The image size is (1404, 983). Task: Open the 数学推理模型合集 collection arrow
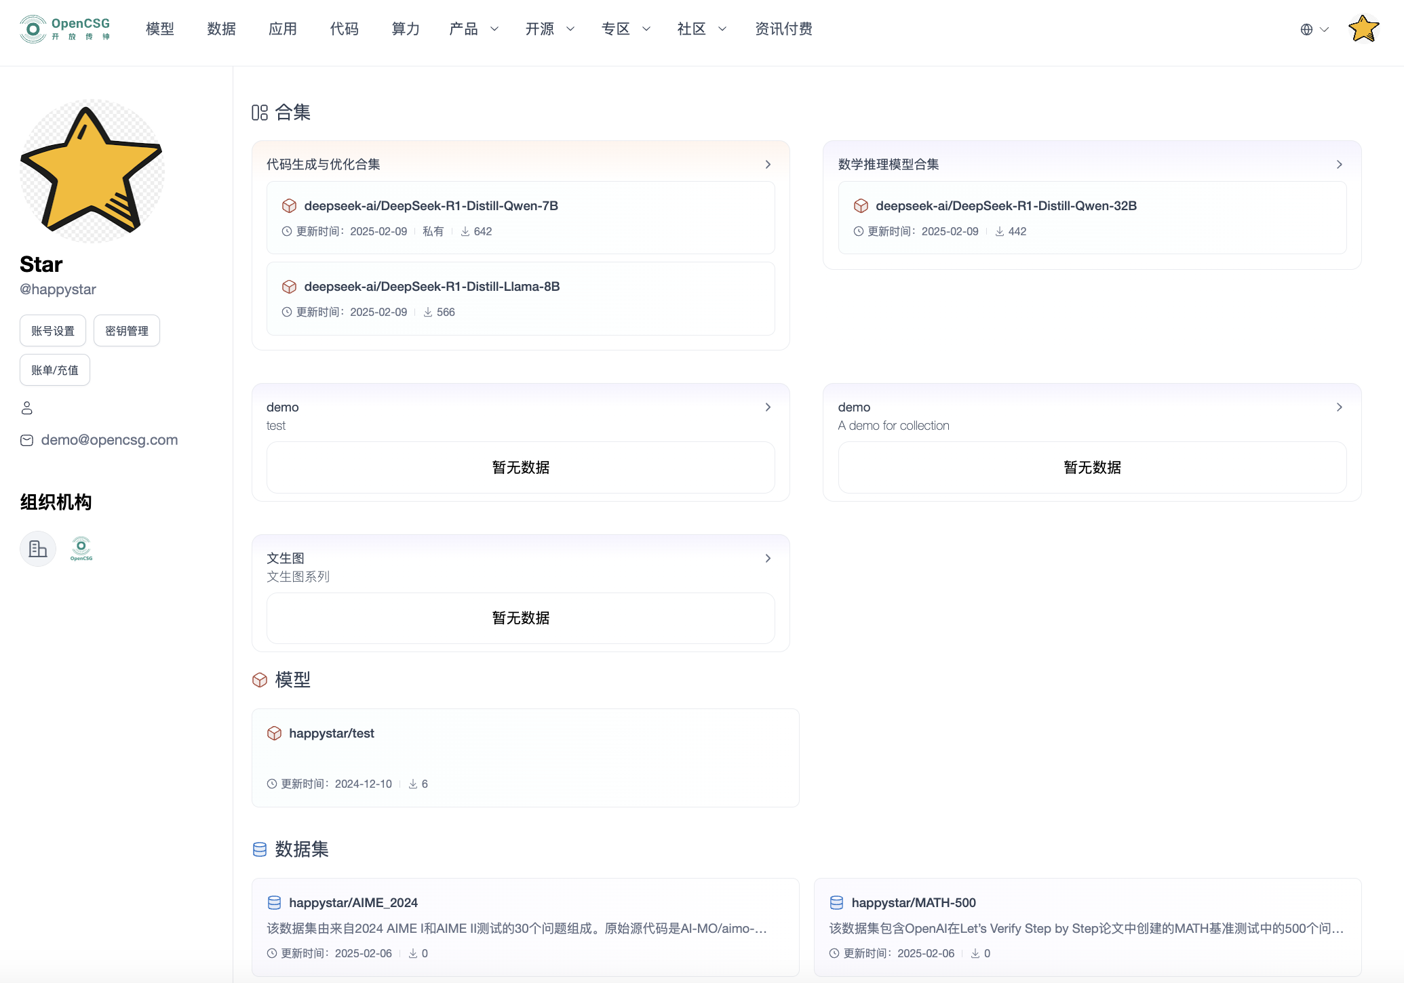tap(1339, 165)
